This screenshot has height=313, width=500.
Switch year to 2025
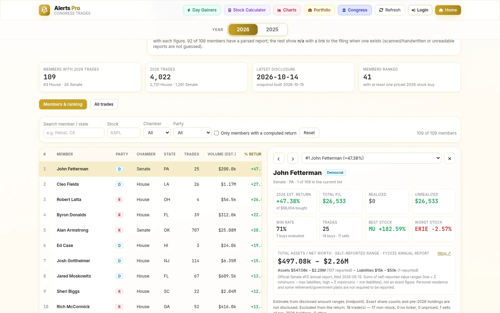point(272,30)
